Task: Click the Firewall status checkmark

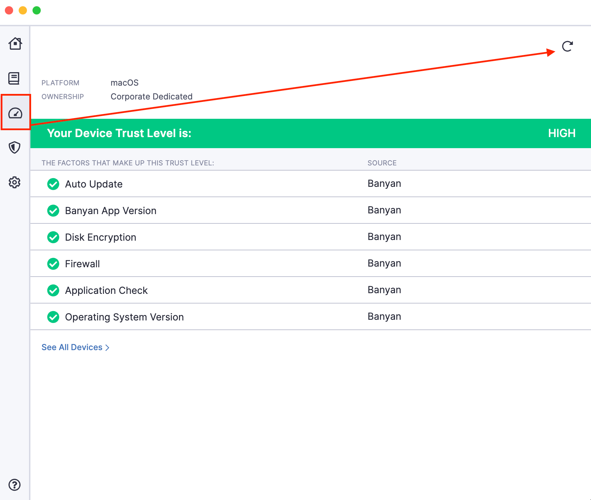Action: [x=53, y=264]
